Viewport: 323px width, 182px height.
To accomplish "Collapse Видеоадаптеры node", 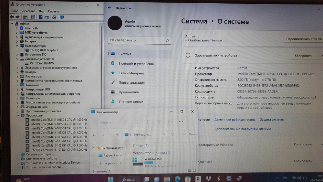I will click(x=17, y=46).
